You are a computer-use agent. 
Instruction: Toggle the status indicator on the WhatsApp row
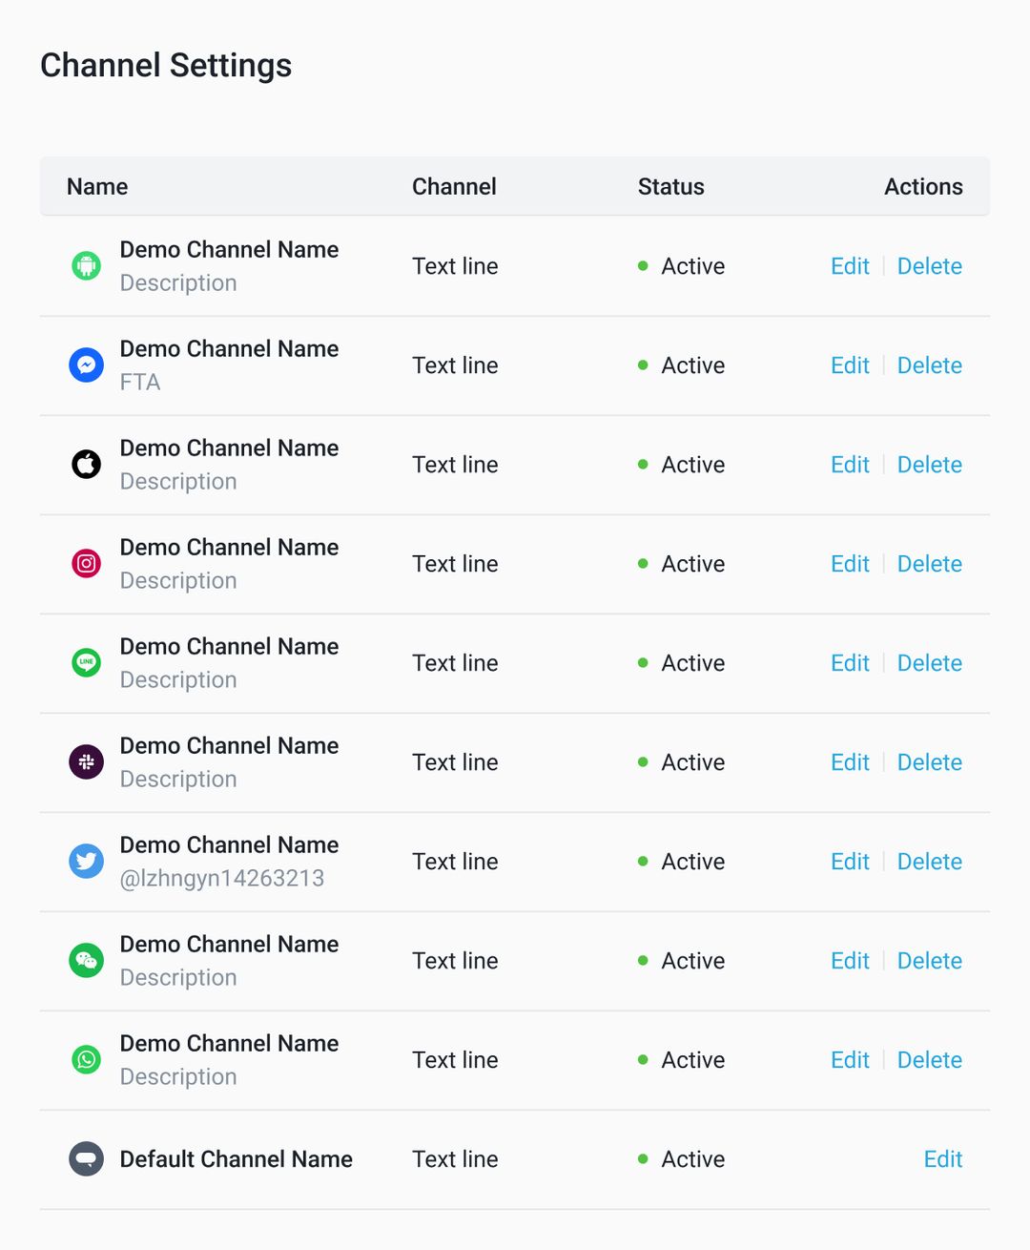pyautogui.click(x=644, y=1059)
